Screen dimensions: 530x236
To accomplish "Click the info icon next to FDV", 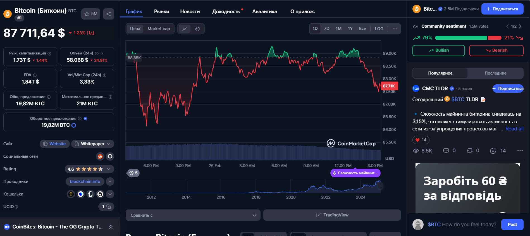I will click(x=35, y=75).
